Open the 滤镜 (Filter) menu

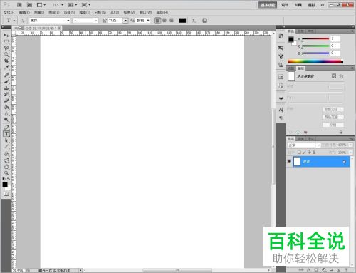[x=85, y=12]
